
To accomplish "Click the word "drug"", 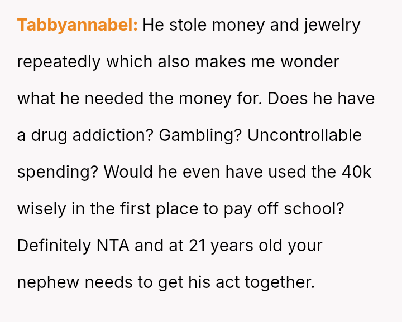I will pos(46,135).
